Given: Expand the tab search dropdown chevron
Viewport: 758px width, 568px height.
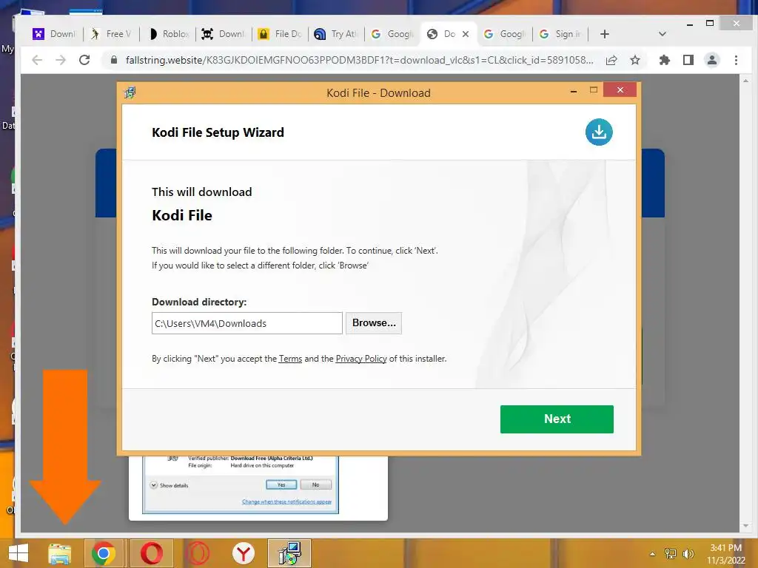Looking at the screenshot, I should [663, 34].
